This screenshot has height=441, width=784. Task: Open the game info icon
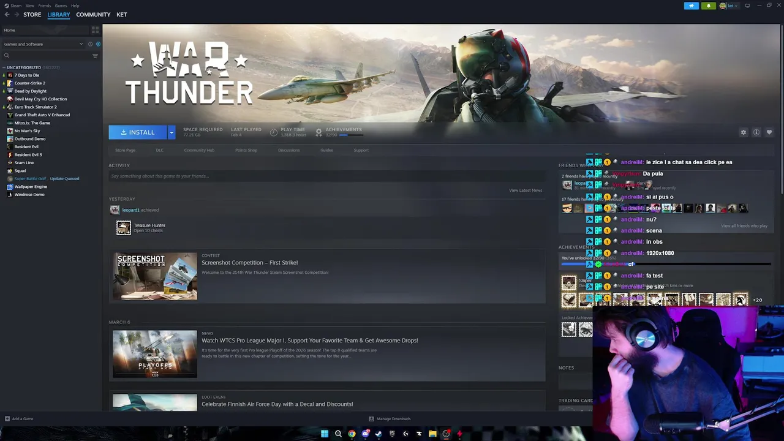(756, 132)
